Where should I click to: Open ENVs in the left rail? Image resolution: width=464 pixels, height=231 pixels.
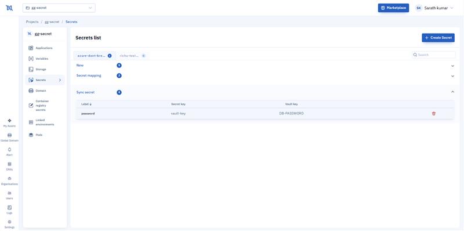[9, 166]
